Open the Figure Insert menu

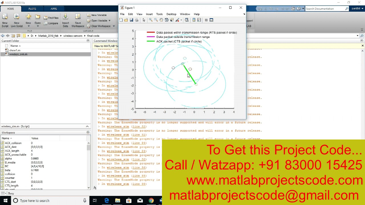pos(149,14)
